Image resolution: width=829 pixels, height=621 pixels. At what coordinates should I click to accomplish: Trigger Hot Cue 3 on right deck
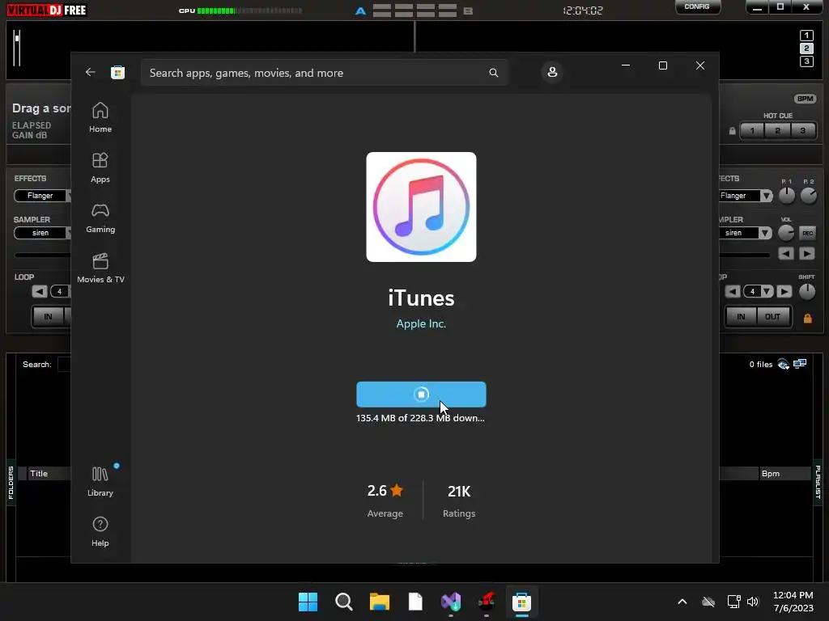coord(802,130)
